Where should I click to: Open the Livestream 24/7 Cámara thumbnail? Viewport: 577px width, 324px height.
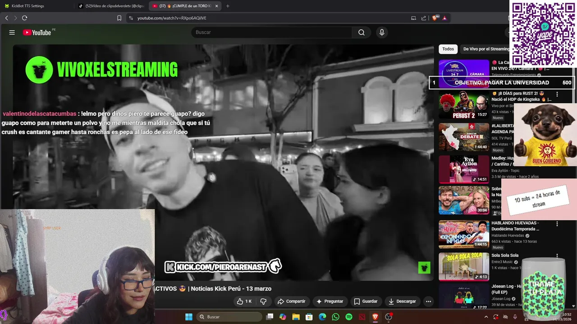[464, 73]
